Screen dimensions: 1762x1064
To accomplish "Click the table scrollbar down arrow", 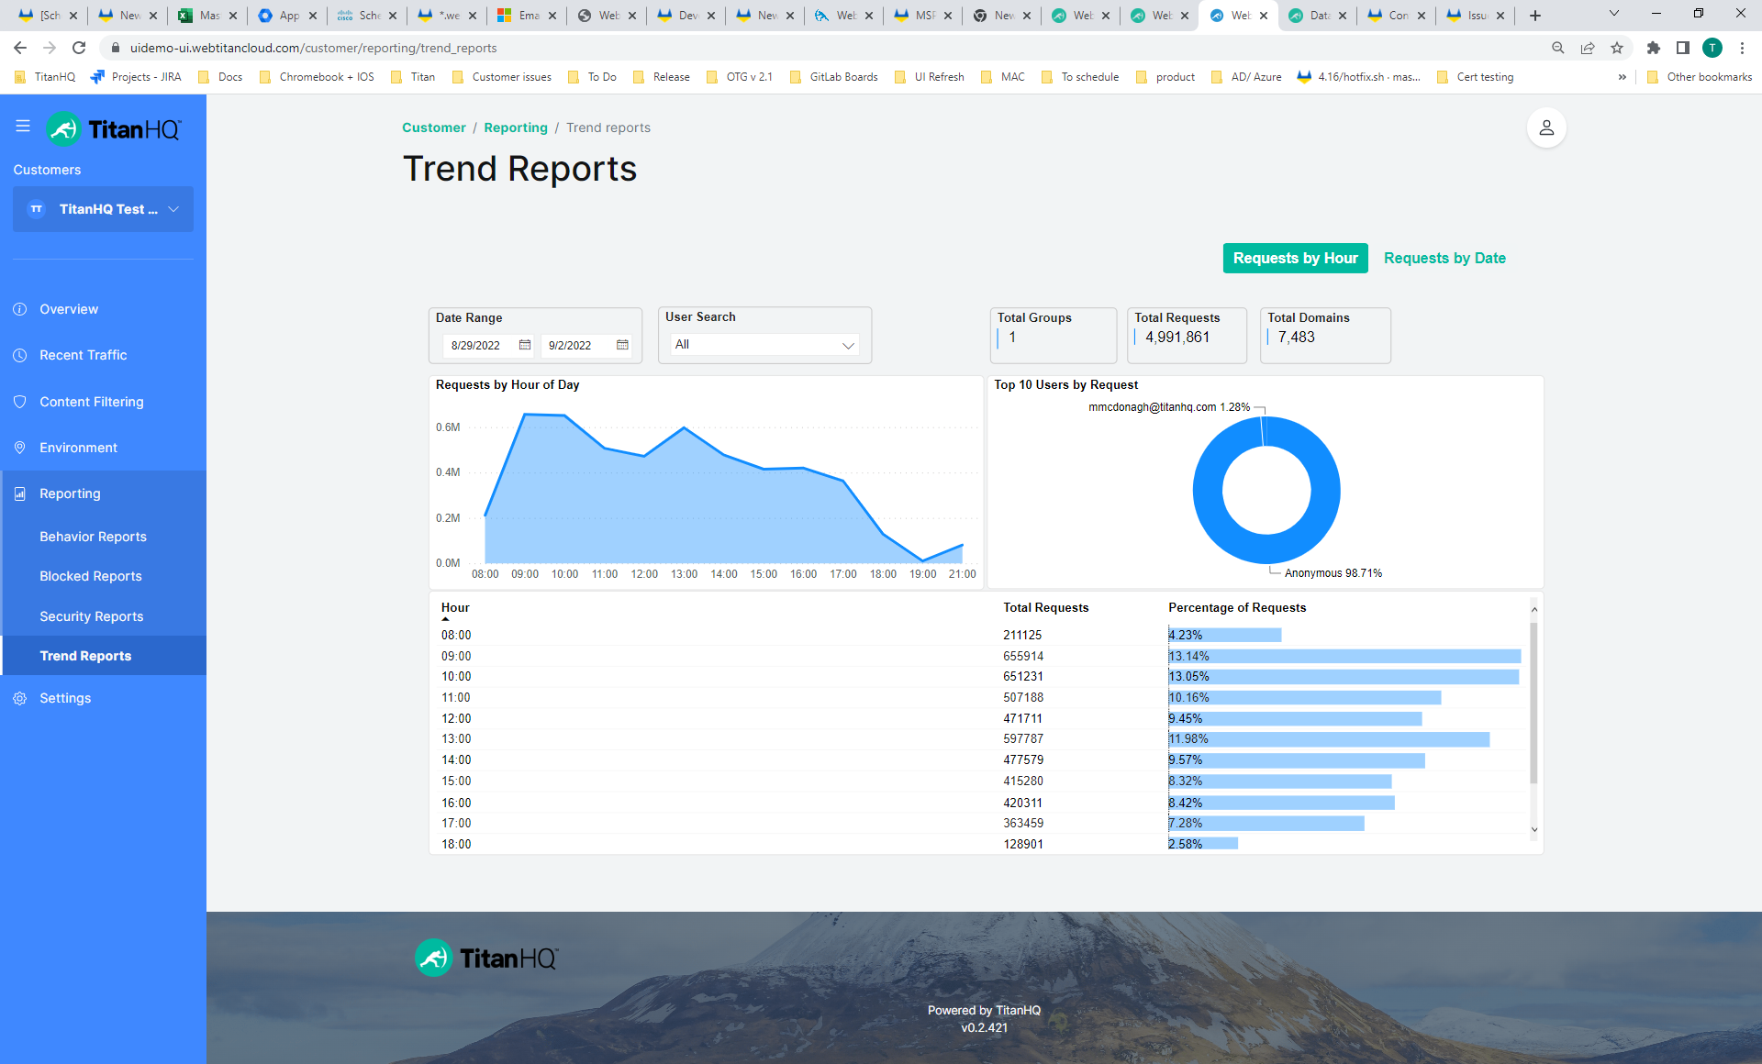I will [x=1533, y=829].
